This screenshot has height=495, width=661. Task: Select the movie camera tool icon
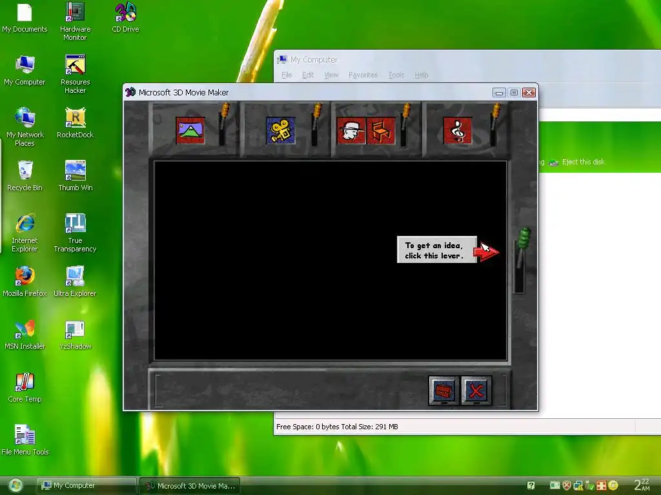click(281, 130)
